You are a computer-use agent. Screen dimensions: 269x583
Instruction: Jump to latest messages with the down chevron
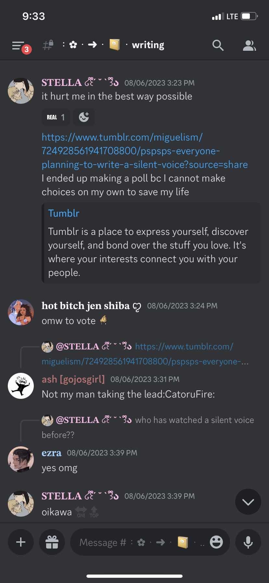[248, 502]
